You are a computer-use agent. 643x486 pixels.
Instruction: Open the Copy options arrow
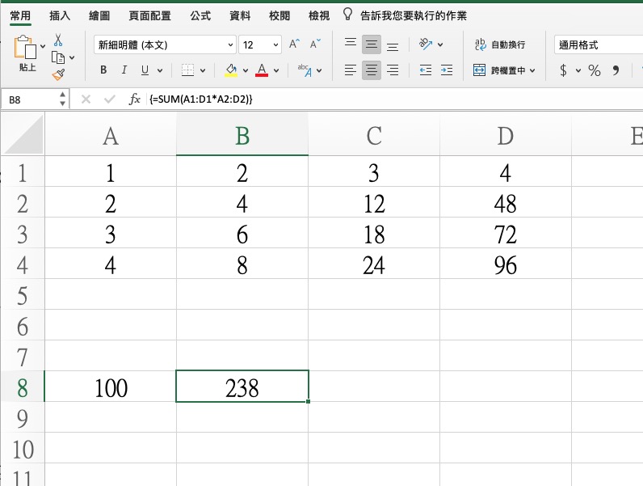pyautogui.click(x=72, y=58)
